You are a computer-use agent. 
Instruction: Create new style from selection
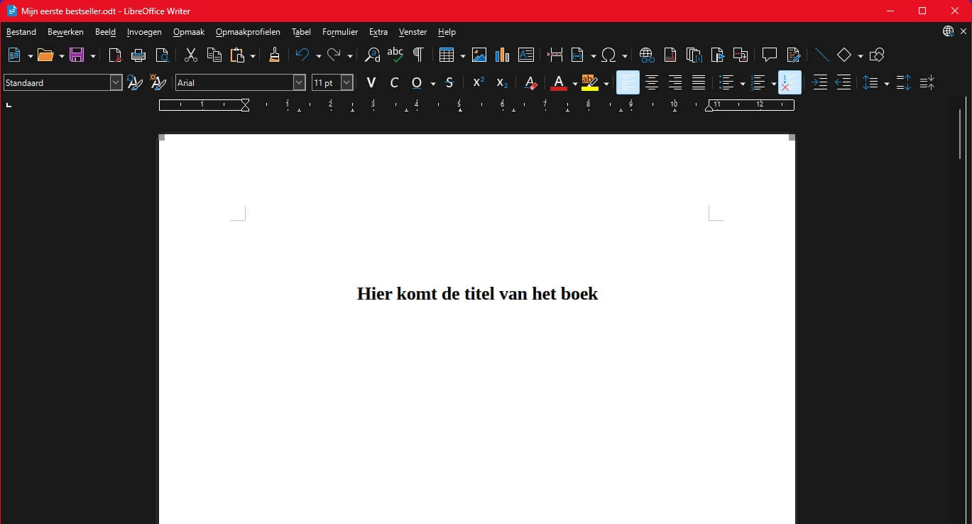point(158,83)
